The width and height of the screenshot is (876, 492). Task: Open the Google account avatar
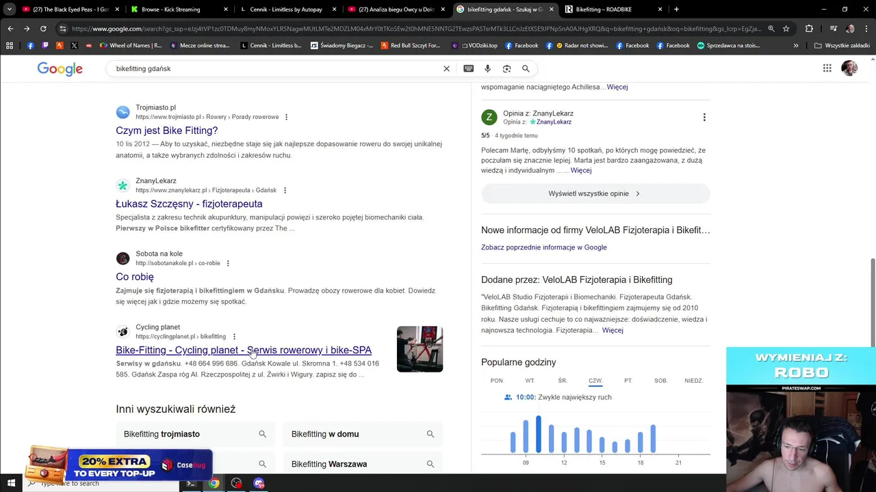849,68
